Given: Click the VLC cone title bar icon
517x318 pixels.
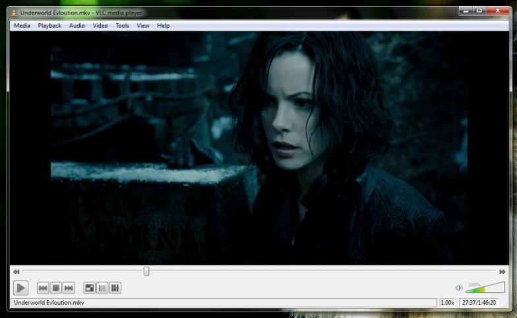Looking at the screenshot, I should pyautogui.click(x=14, y=13).
